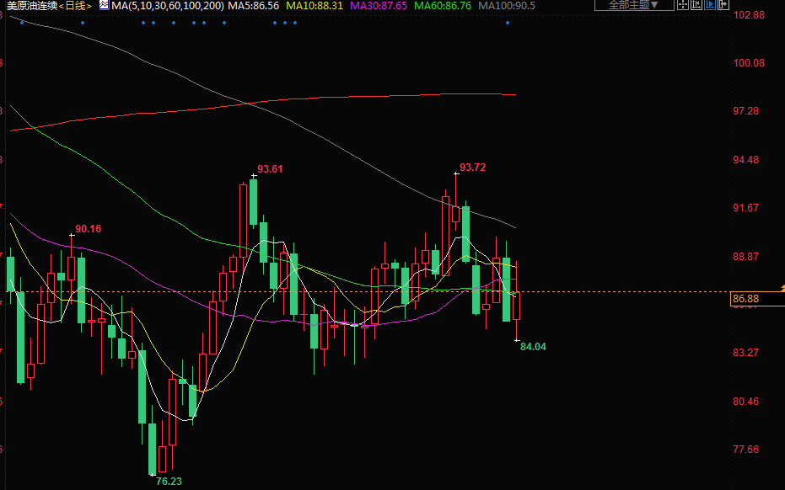Click the rightmost exit-arrow toolbar icon
The width and height of the screenshot is (785, 490).
tap(723, 4)
